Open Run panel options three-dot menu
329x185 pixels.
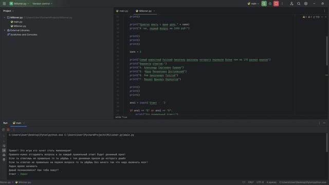[x=319, y=123]
